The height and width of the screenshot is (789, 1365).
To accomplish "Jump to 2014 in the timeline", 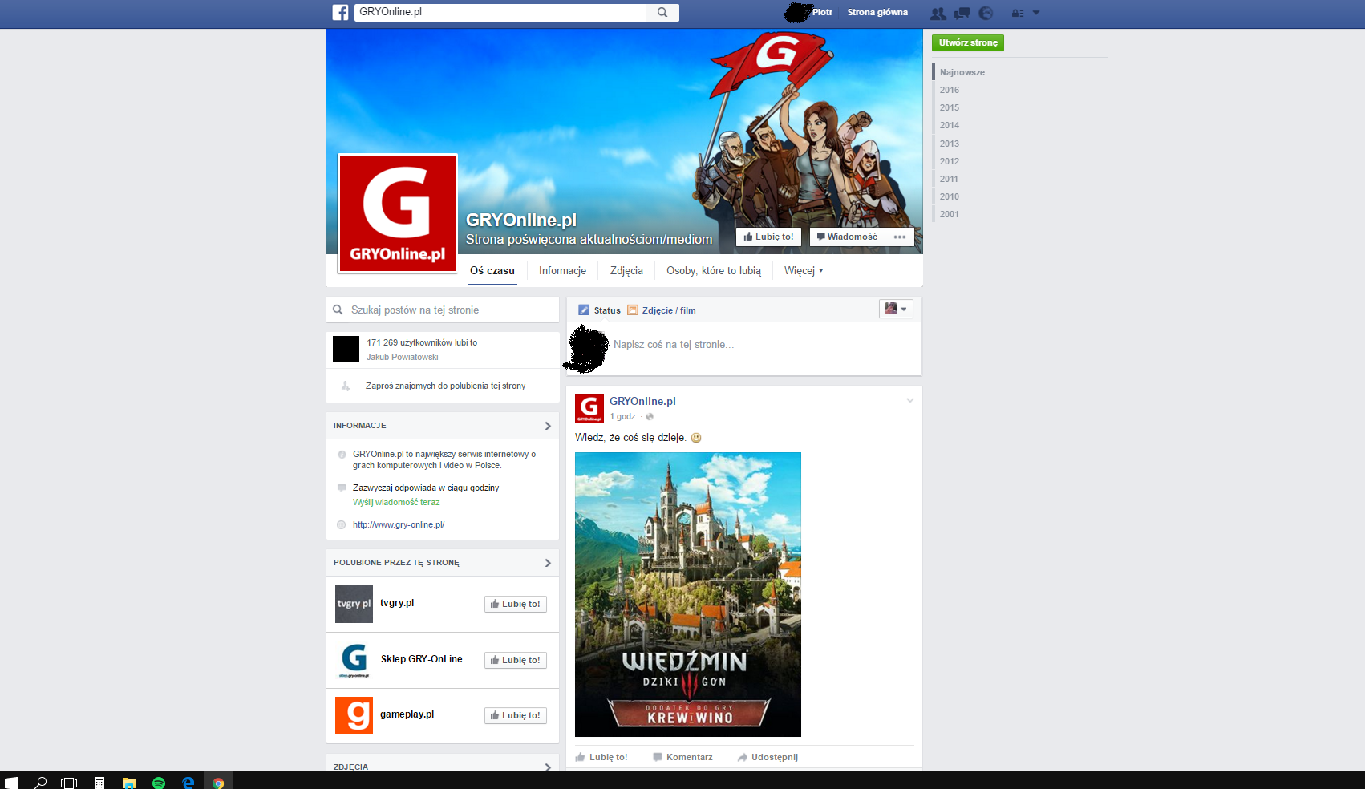I will [x=950, y=125].
